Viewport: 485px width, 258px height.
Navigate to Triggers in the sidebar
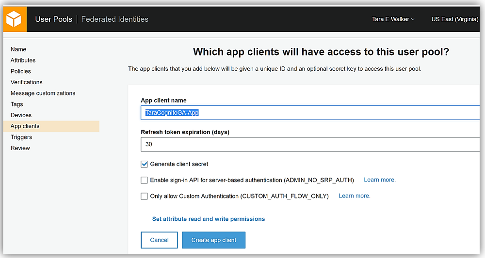21,137
